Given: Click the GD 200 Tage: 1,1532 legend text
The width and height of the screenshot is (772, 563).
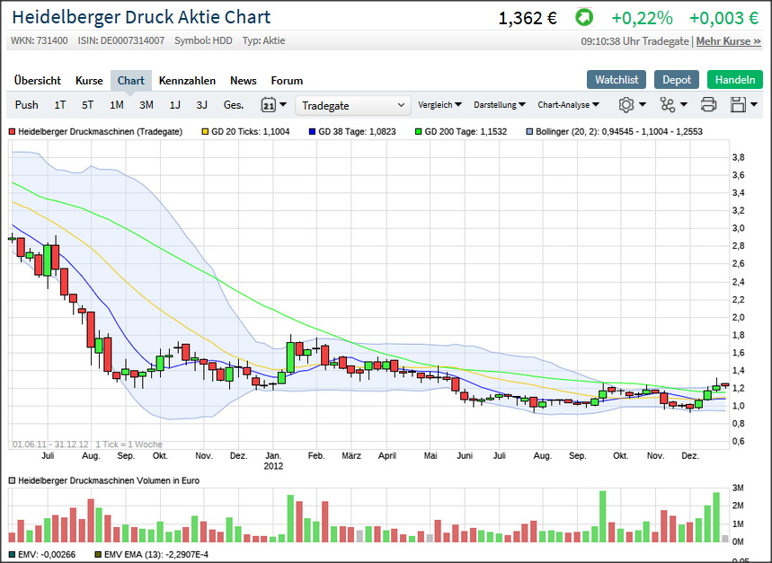Looking at the screenshot, I should (466, 132).
